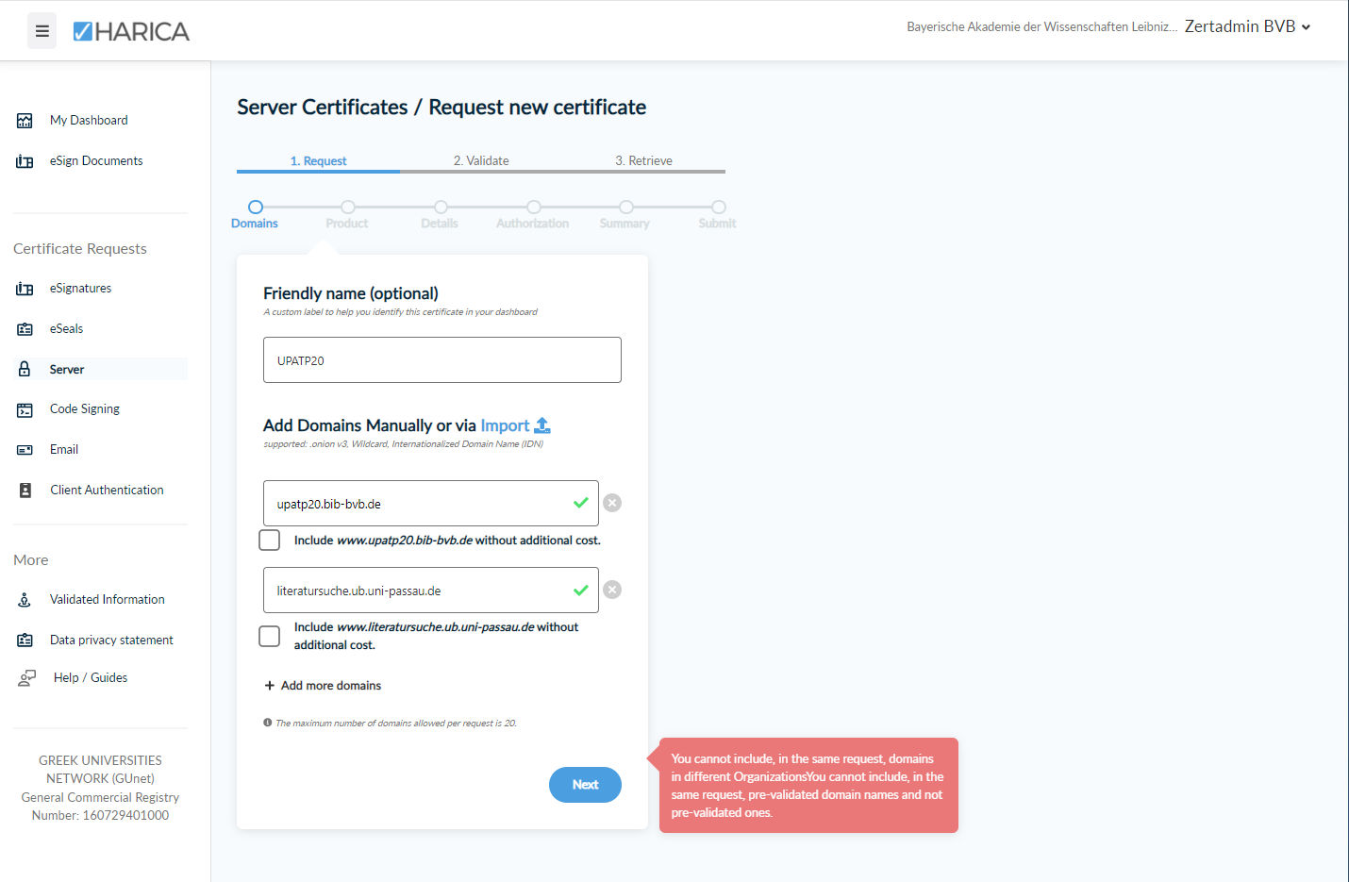Open the Email certificate requests item
1349x882 pixels.
tap(64, 450)
